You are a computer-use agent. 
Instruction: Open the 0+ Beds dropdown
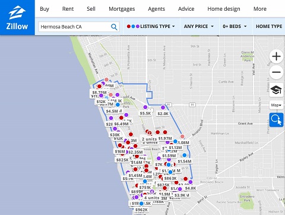235,26
